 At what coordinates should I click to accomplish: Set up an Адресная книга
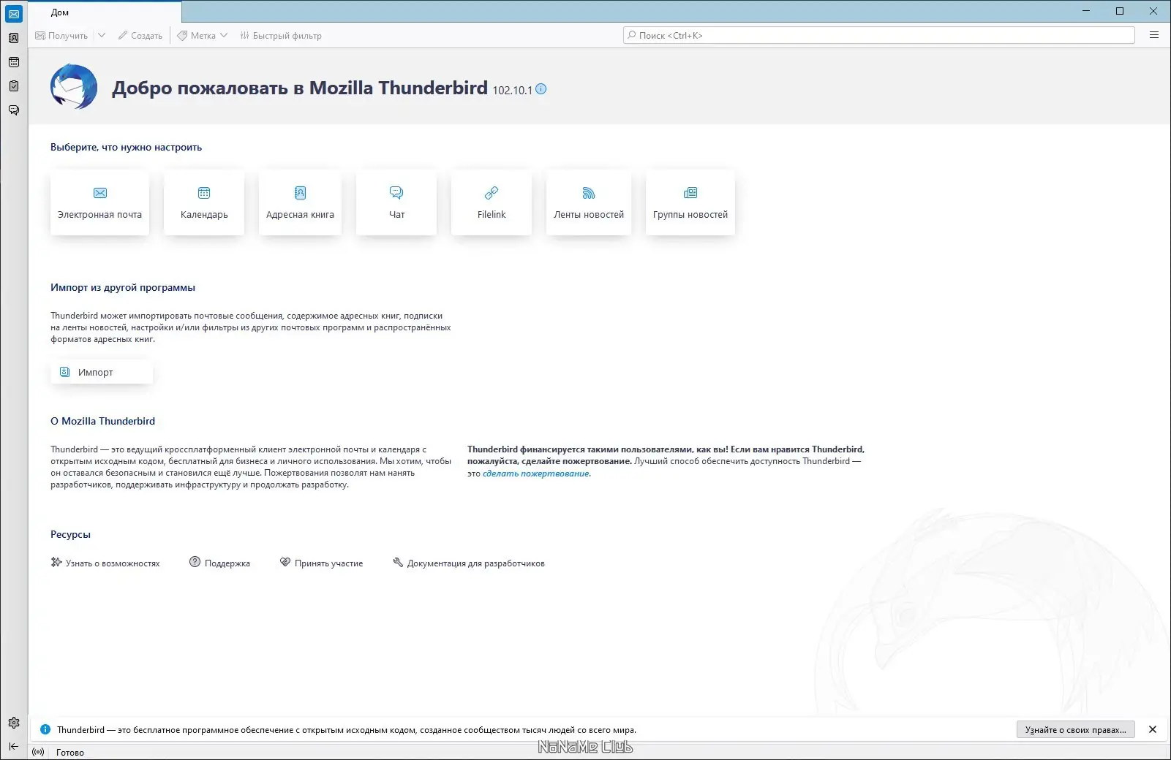click(300, 202)
